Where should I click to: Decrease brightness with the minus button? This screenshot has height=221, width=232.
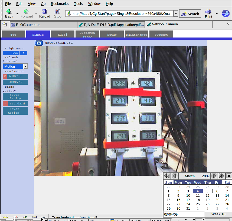[x=7, y=53]
